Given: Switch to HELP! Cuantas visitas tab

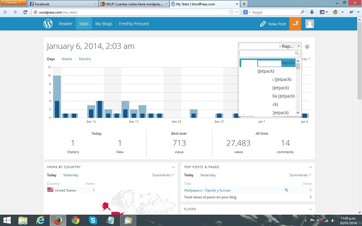Looking at the screenshot, I should [x=133, y=4].
